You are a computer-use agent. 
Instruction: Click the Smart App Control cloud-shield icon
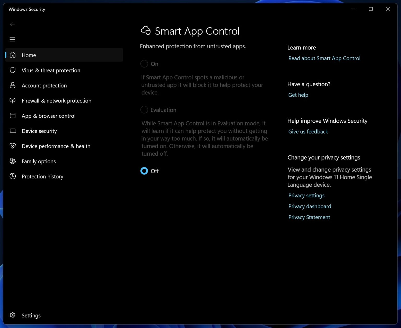[146, 31]
